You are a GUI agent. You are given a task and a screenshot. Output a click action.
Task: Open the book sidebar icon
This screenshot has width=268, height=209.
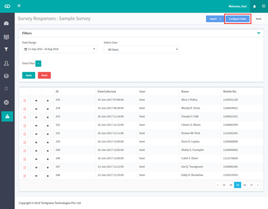(x=6, y=37)
